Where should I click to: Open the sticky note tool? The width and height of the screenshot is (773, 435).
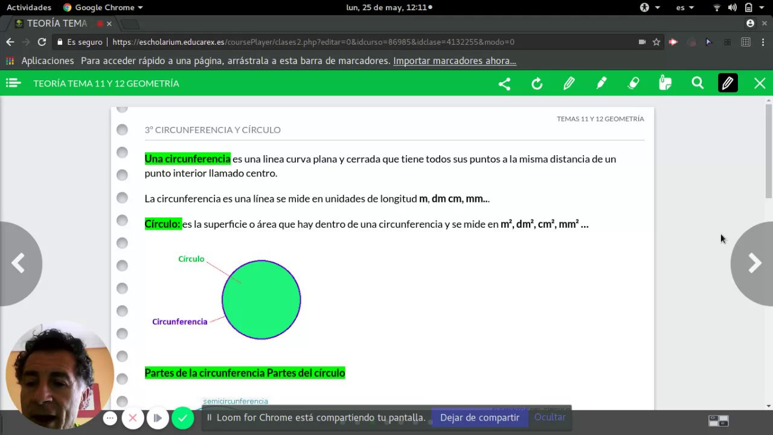[666, 83]
